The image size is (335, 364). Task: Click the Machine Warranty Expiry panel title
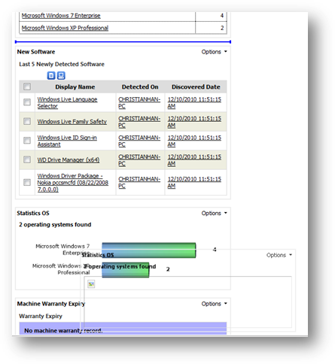click(x=51, y=304)
